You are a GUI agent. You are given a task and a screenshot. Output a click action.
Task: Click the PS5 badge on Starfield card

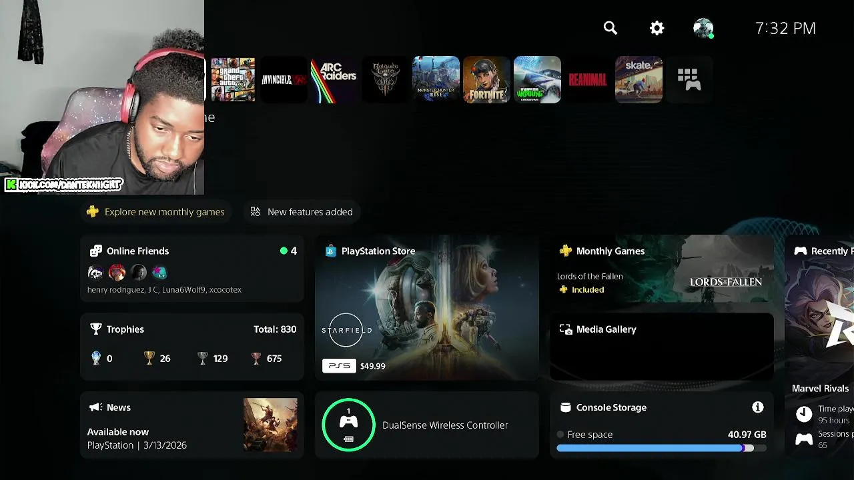pyautogui.click(x=339, y=366)
